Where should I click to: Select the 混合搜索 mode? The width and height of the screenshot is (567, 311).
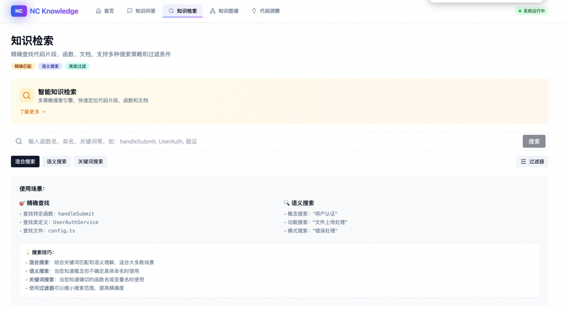coord(25,161)
